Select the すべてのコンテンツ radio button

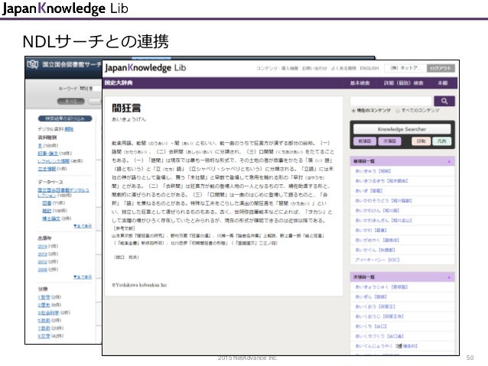(x=398, y=111)
